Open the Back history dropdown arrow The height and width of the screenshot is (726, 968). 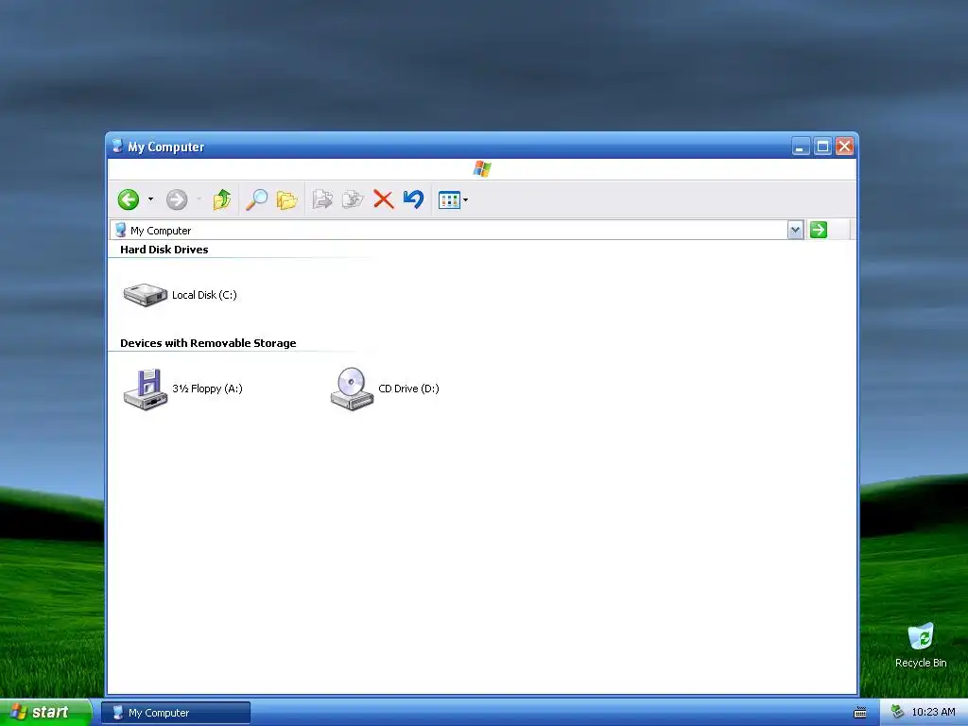click(x=150, y=199)
